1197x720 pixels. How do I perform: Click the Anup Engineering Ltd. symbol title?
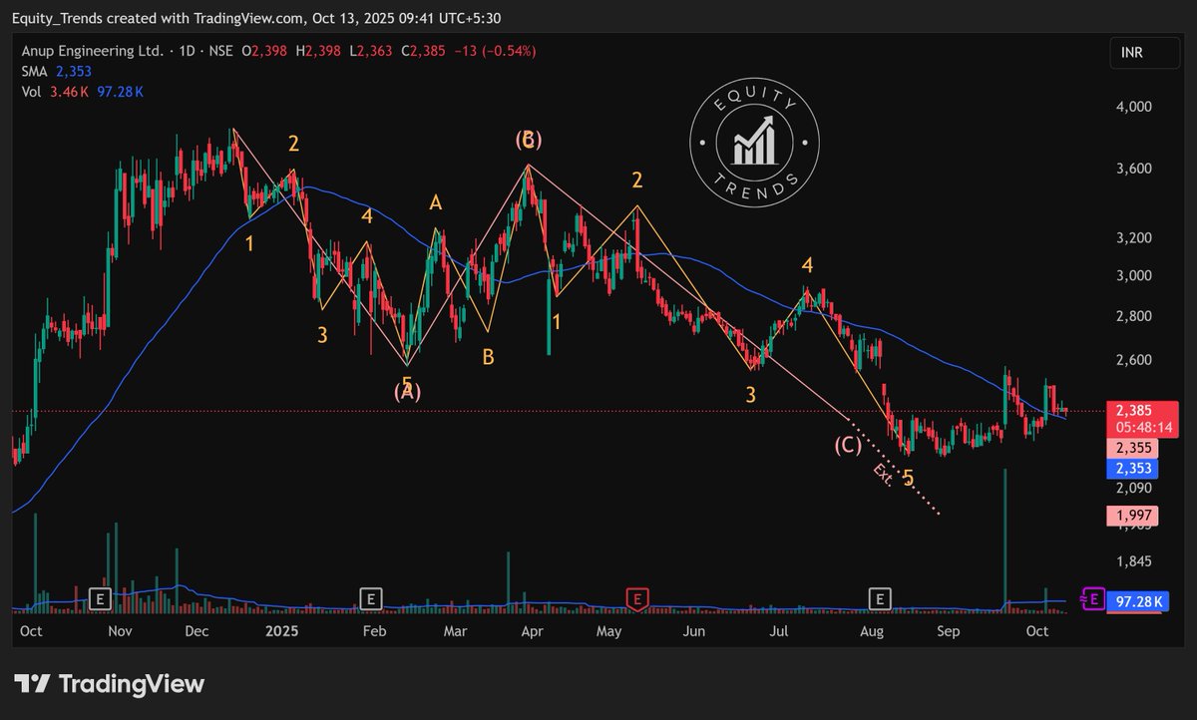[x=91, y=51]
